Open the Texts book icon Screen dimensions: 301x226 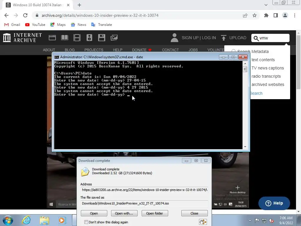click(64, 38)
